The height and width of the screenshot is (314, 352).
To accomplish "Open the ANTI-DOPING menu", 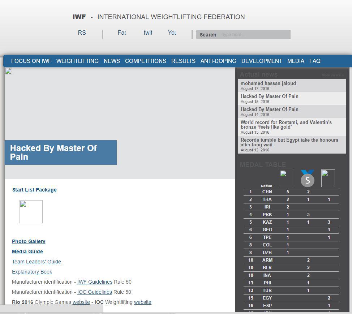I will 218,61.
